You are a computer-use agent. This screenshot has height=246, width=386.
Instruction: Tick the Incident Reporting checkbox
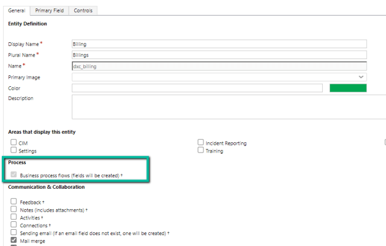tap(201, 143)
